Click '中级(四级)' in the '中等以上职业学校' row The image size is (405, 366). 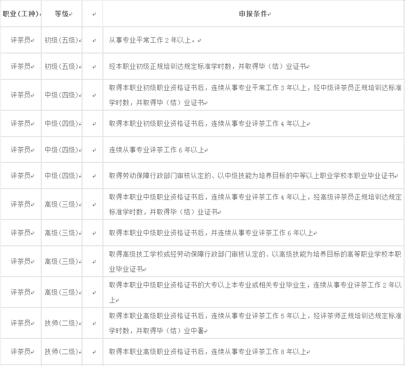(62, 176)
